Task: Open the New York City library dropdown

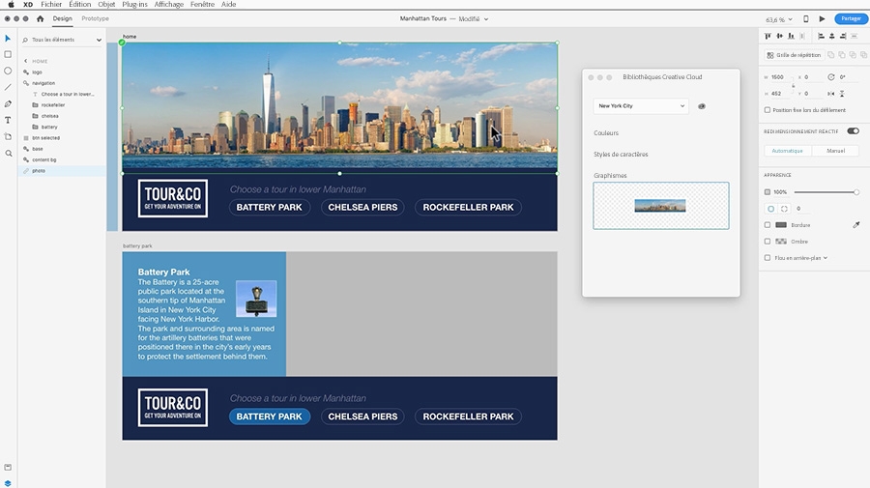Action: point(641,106)
